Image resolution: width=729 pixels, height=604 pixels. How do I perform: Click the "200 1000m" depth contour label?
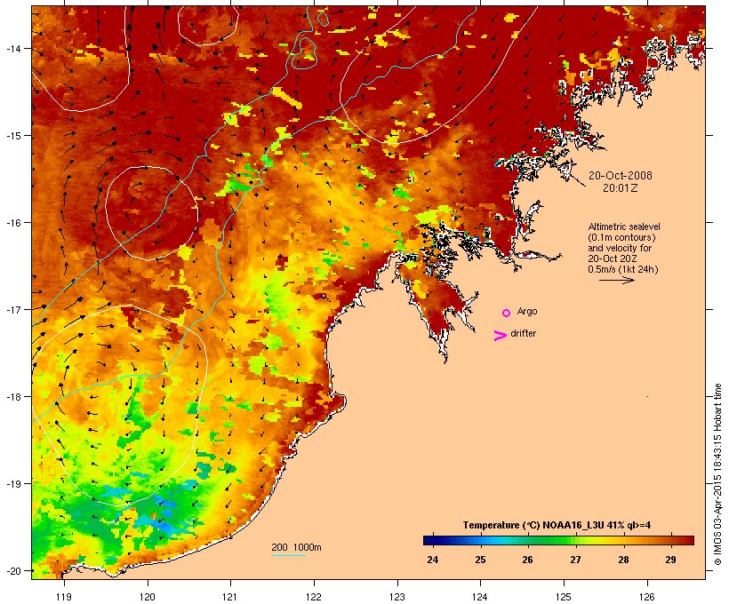[296, 547]
